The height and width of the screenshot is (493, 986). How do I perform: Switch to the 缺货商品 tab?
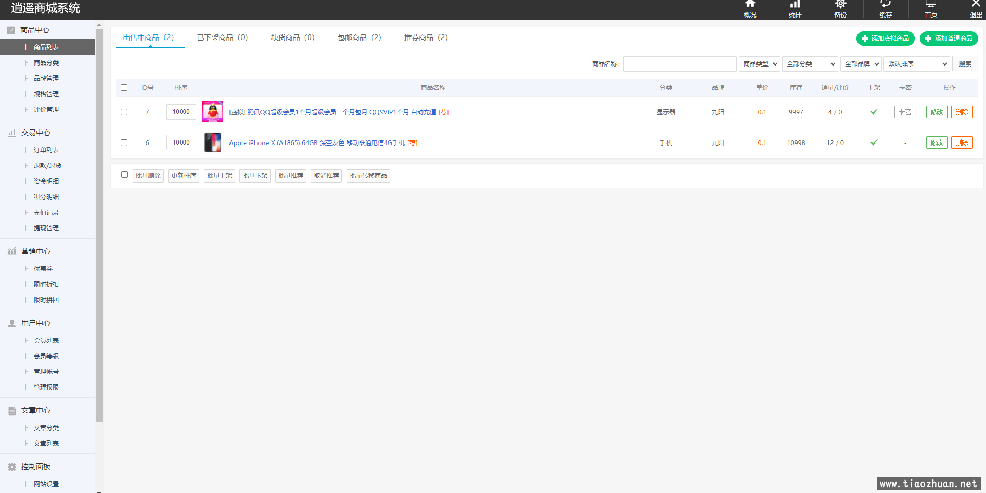293,37
